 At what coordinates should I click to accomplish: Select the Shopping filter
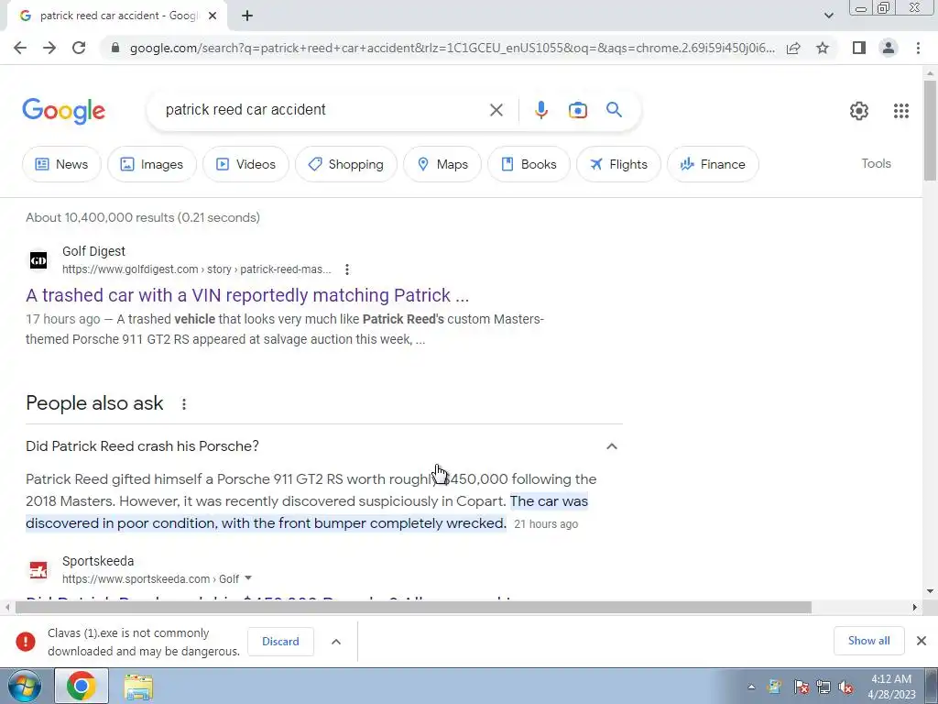point(345,164)
